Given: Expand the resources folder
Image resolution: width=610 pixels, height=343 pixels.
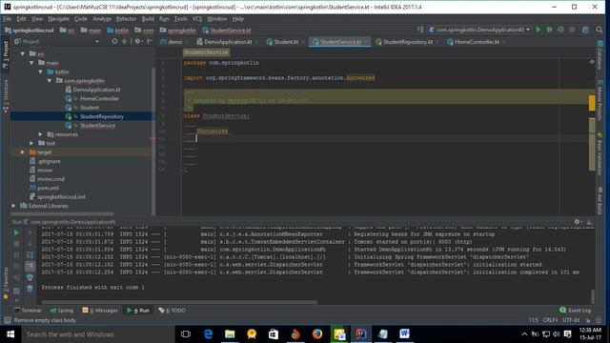Looking at the screenshot, I should click(x=40, y=134).
